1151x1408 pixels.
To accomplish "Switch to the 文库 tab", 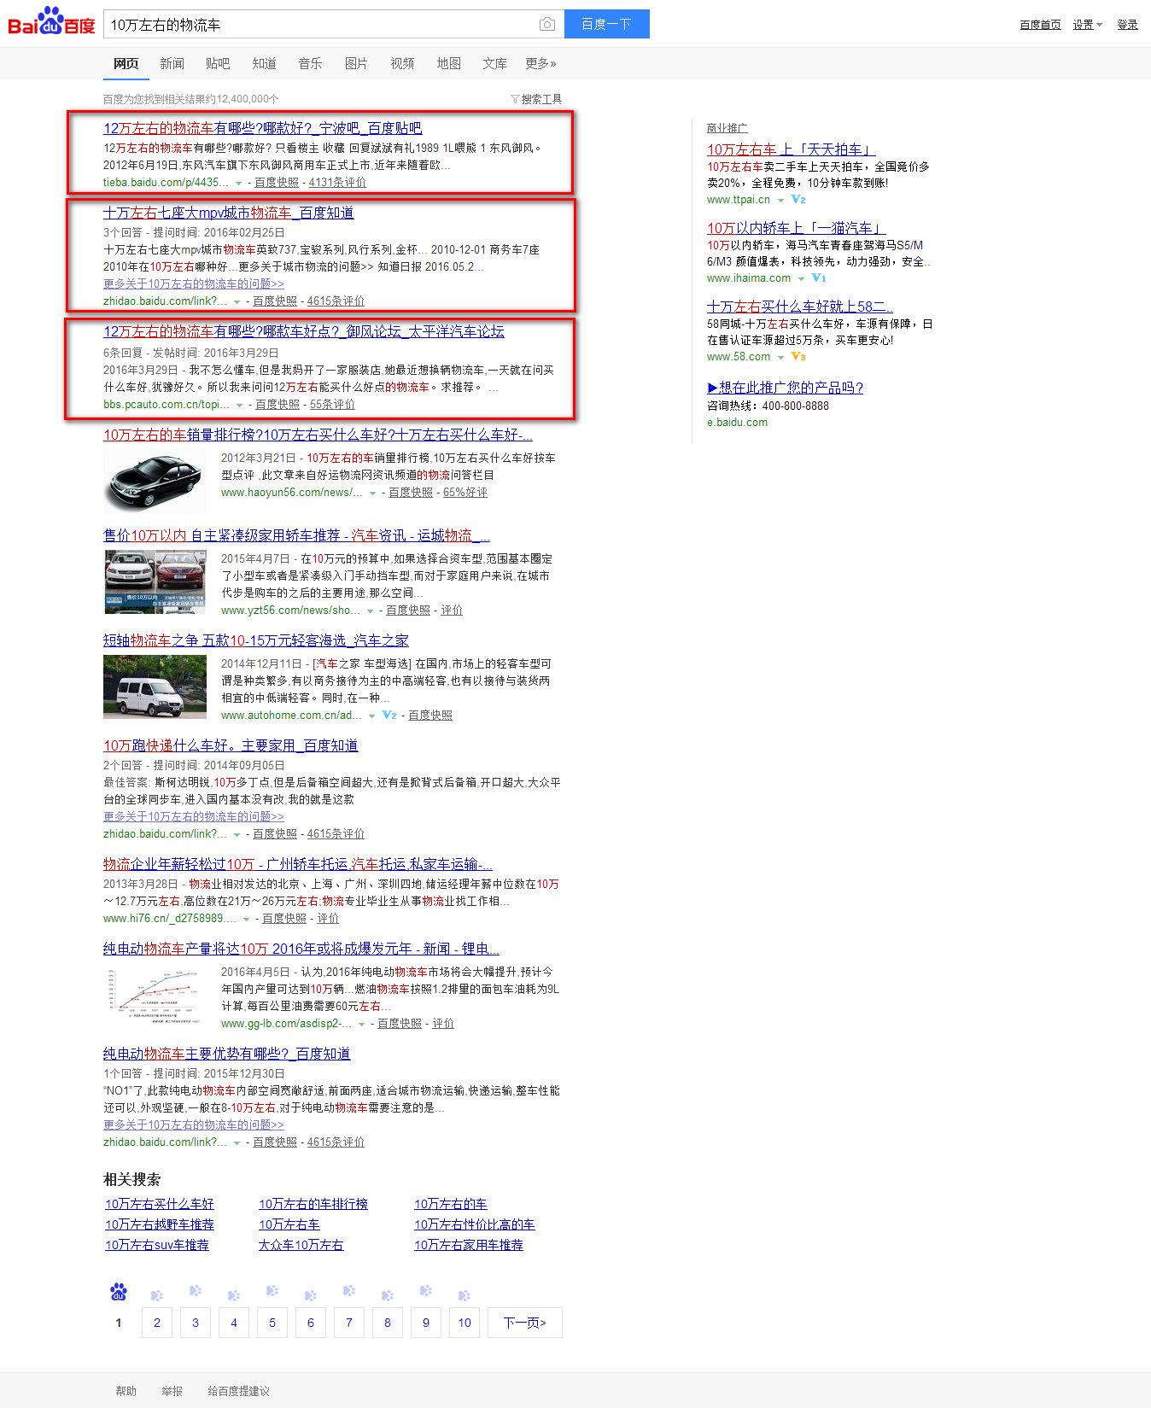I will tap(494, 63).
